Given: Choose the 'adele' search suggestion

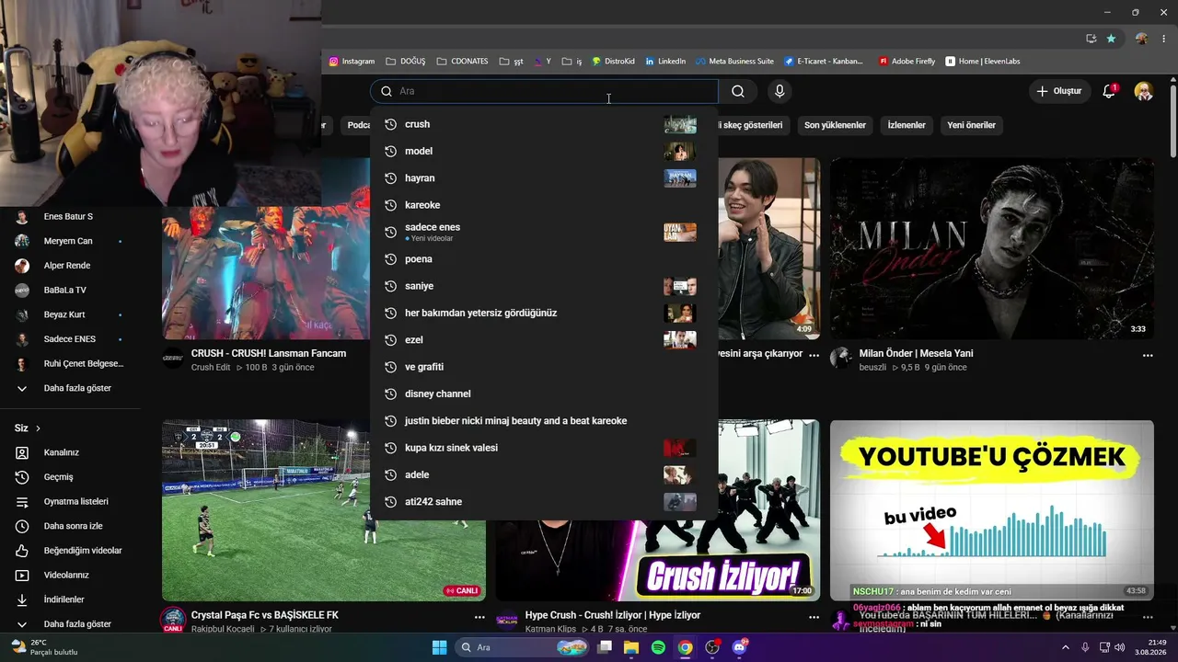Looking at the screenshot, I should (544, 474).
